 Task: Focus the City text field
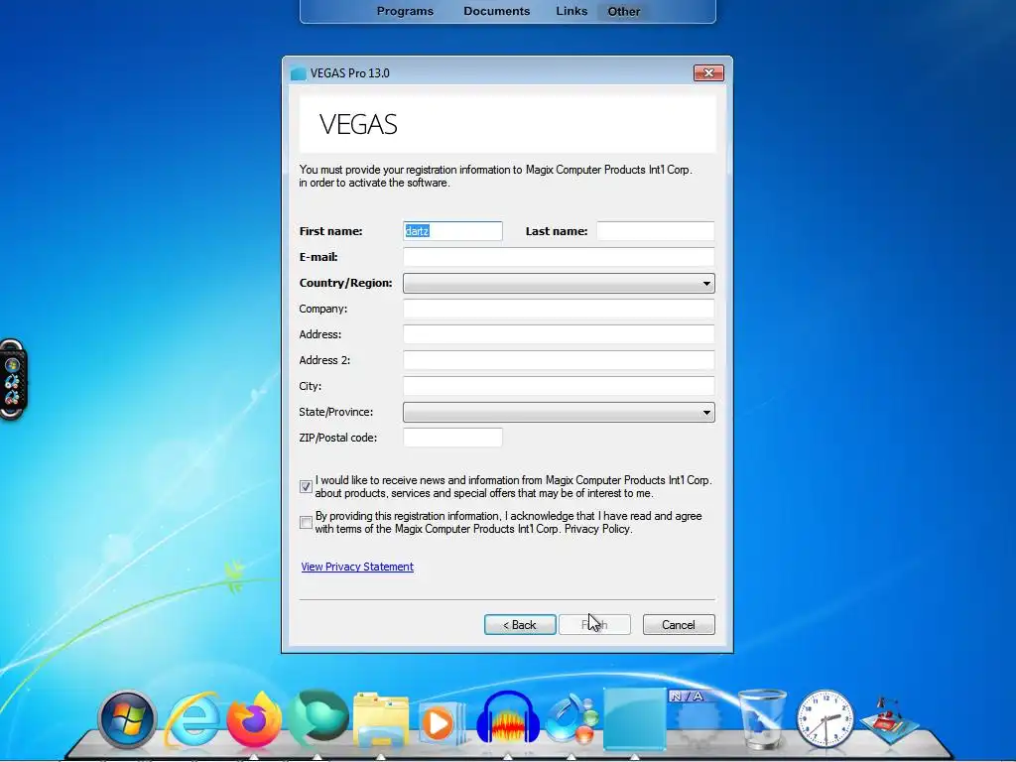[559, 386]
